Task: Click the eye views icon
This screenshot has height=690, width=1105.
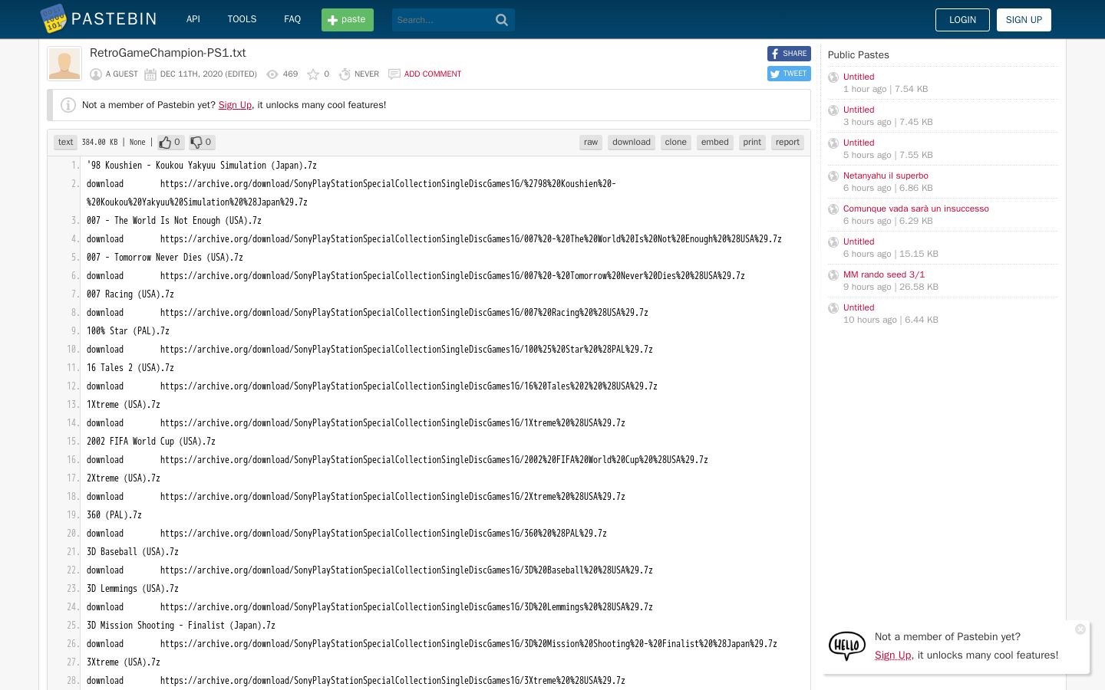Action: pyautogui.click(x=272, y=74)
